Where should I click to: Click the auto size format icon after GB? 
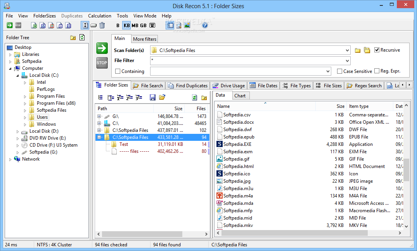coord(152,25)
